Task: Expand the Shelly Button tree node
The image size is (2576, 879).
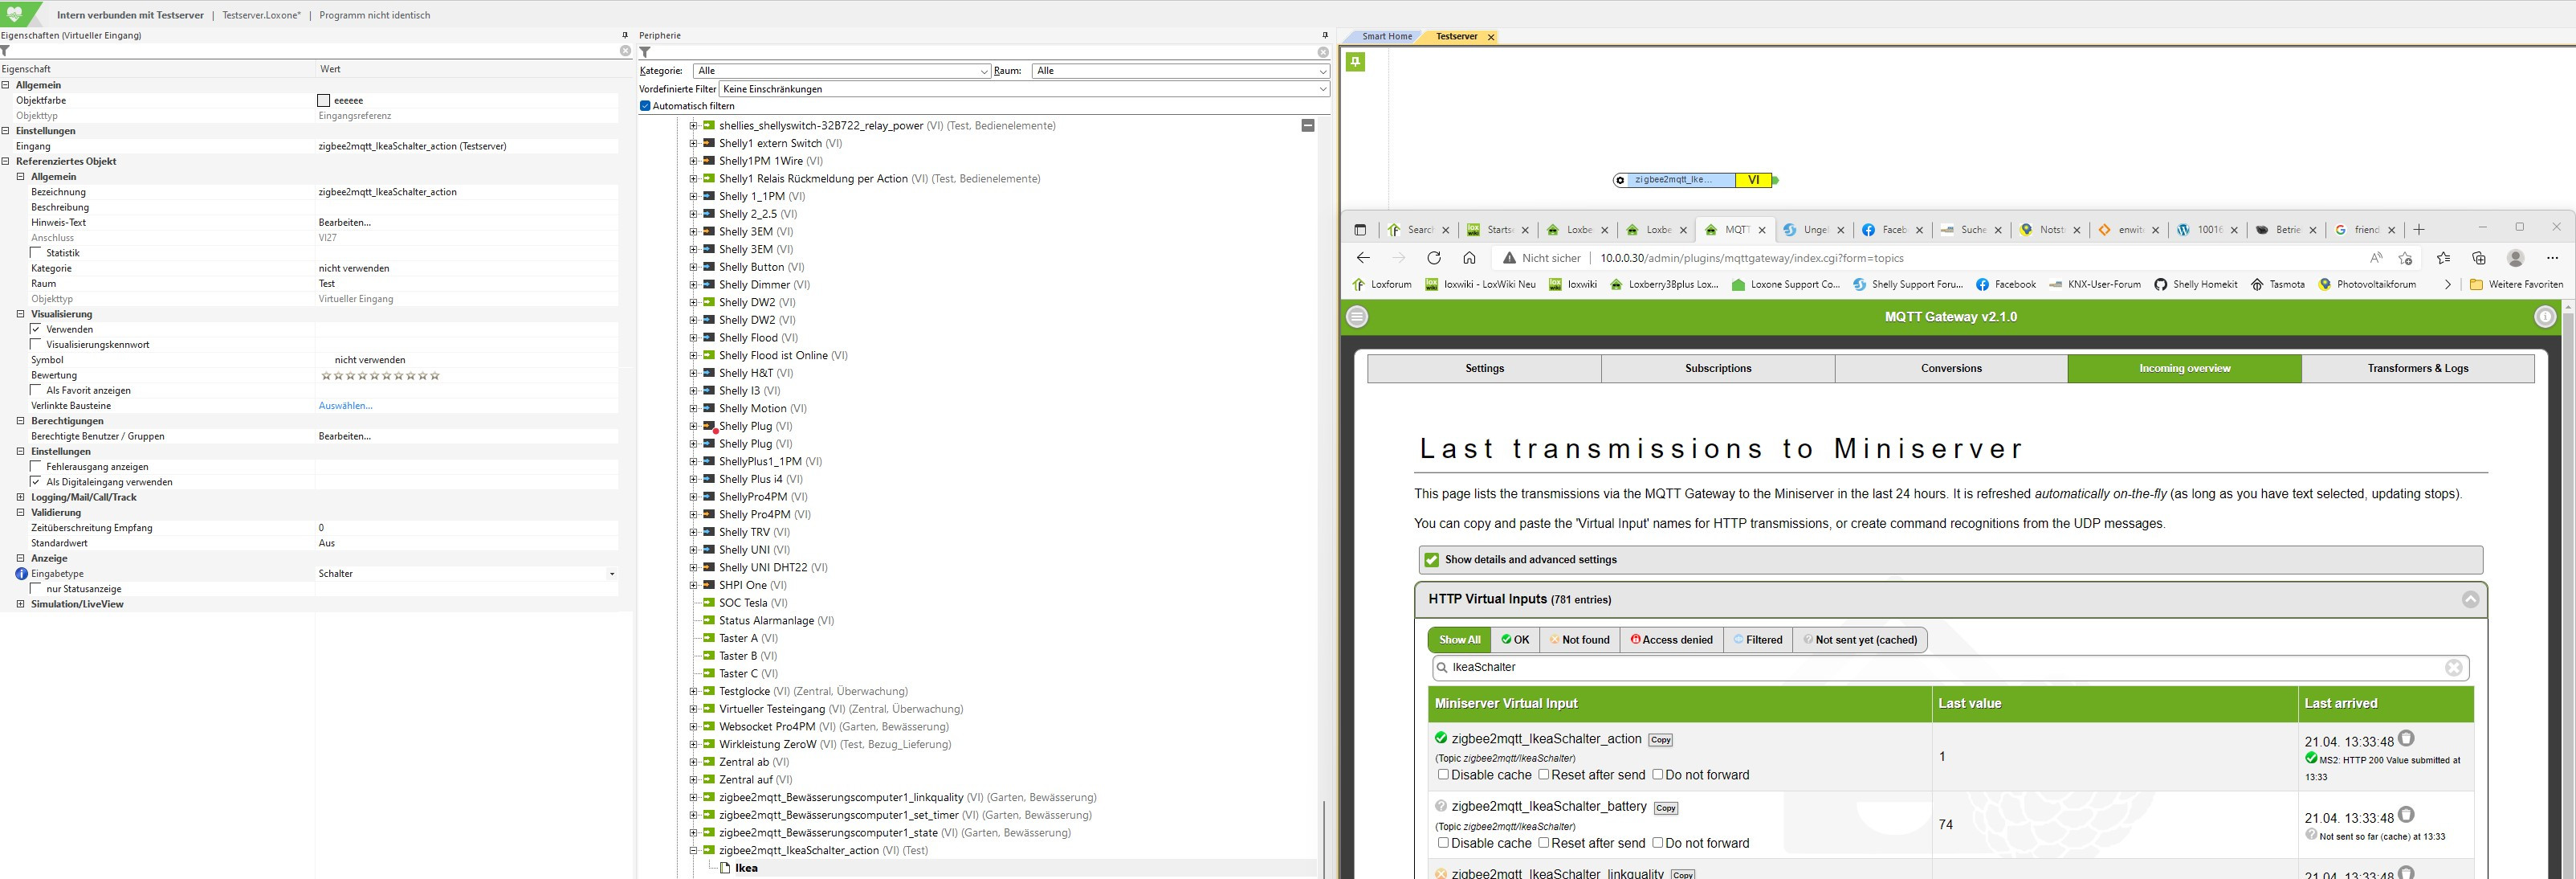Action: [x=693, y=268]
